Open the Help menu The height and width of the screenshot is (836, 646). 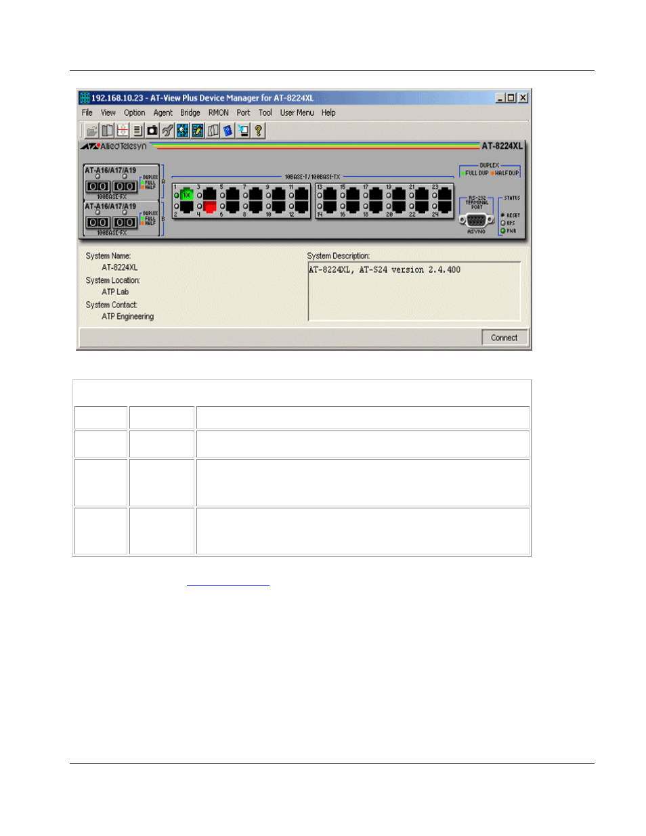pos(328,113)
